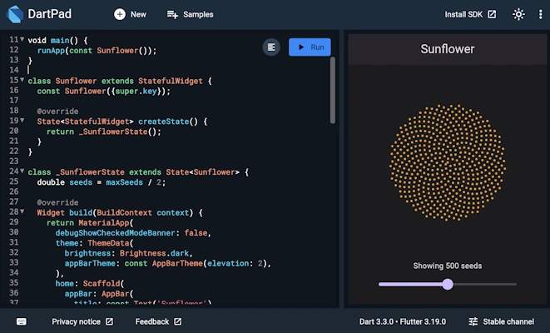Click 'Scaffold(' on line 35
This screenshot has height=333, width=550.
(103, 284)
